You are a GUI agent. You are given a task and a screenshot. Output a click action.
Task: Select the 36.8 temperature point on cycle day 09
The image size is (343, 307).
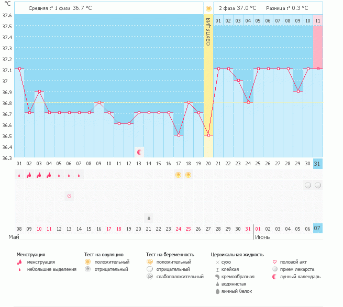coord(99,102)
